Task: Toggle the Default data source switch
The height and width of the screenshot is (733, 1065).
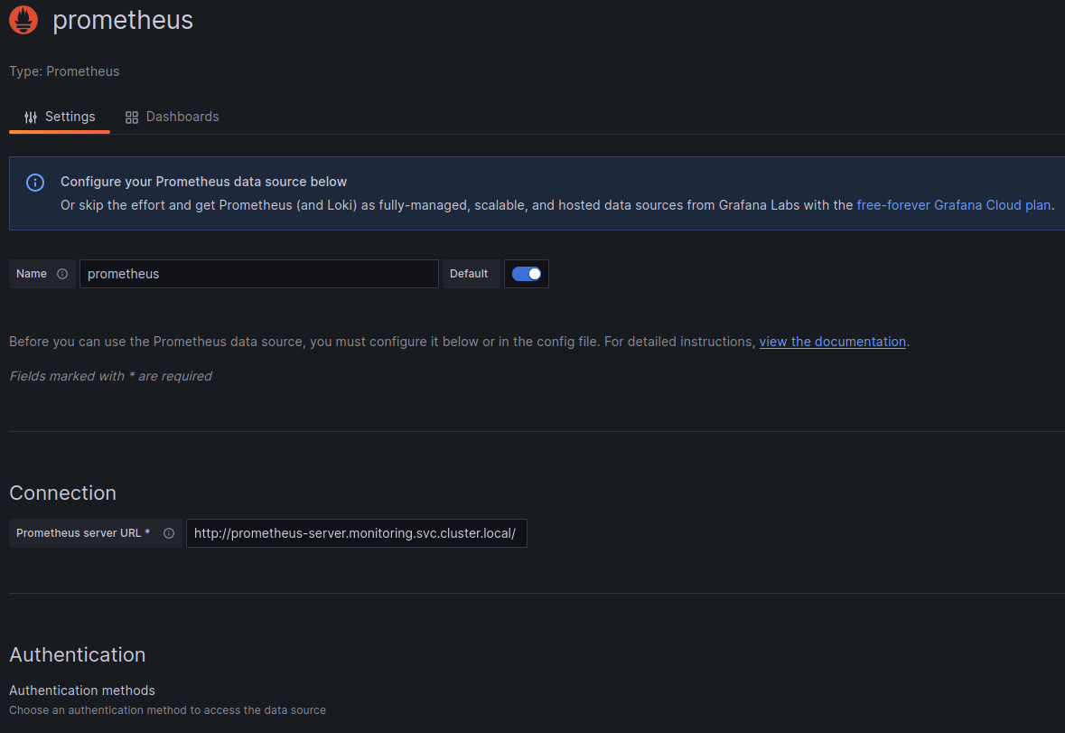Action: [x=527, y=274]
